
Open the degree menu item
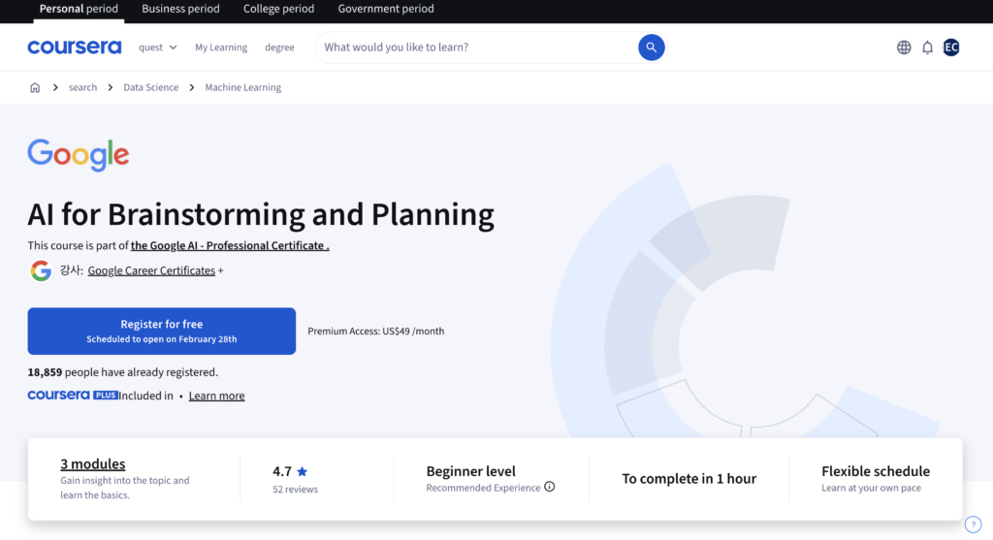coord(279,48)
